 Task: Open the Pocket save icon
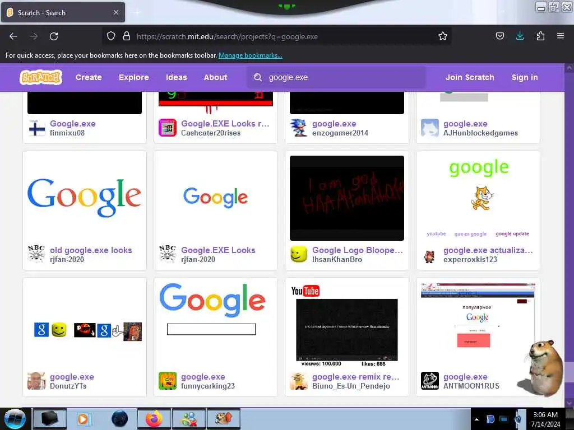(499, 36)
